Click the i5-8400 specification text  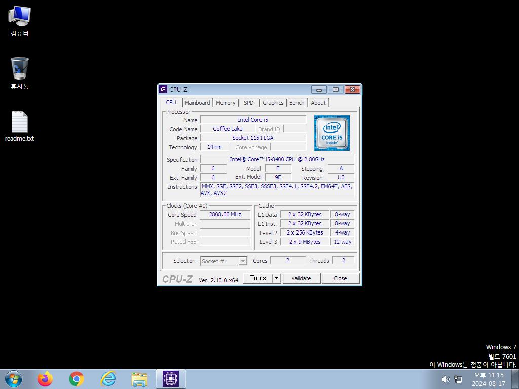(277, 159)
